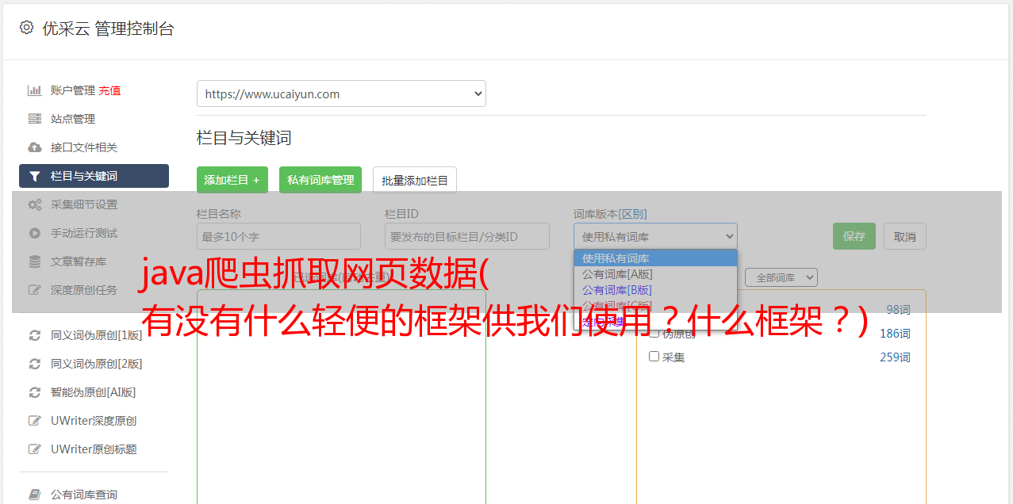Open UWriter深度原创 in the sidebar

(x=94, y=421)
